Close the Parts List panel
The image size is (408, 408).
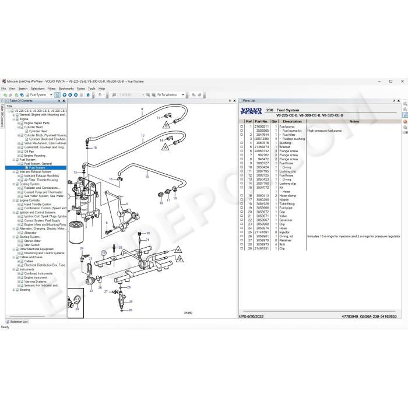point(399,101)
